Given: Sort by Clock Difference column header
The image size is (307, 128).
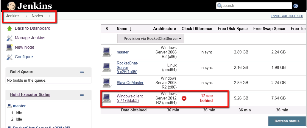Looking at the screenshot, I should [197, 29].
